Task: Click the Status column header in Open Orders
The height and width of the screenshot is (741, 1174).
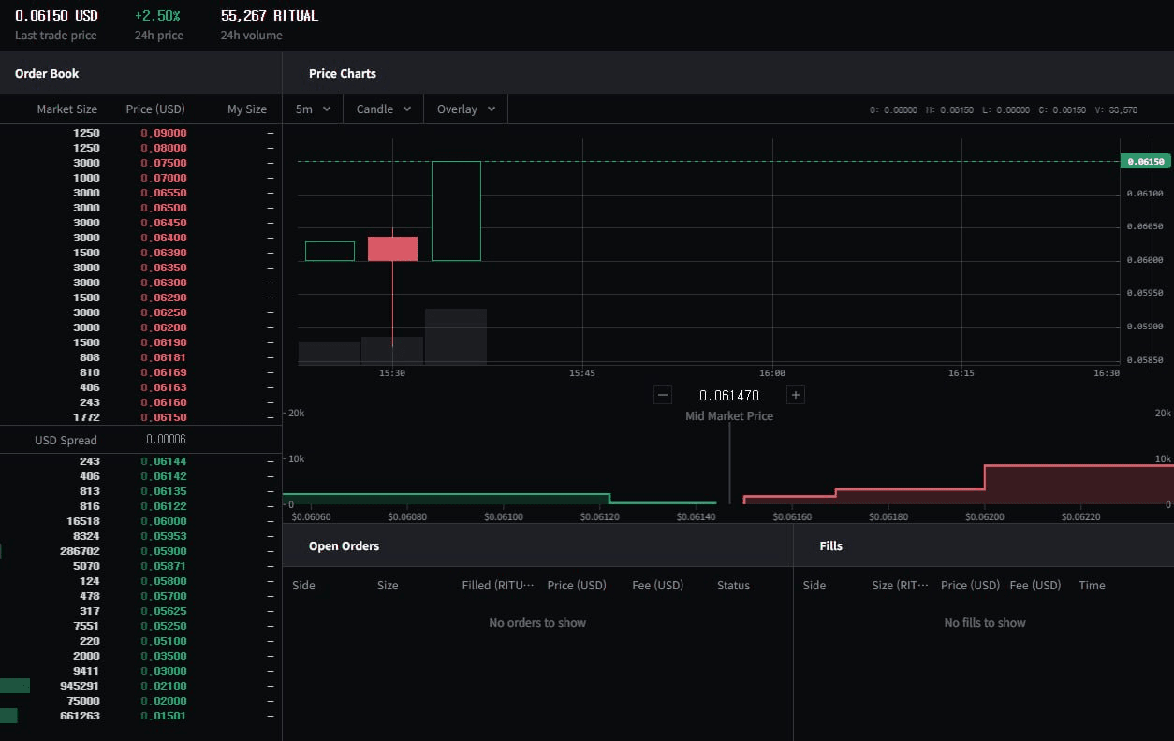Action: tap(733, 586)
